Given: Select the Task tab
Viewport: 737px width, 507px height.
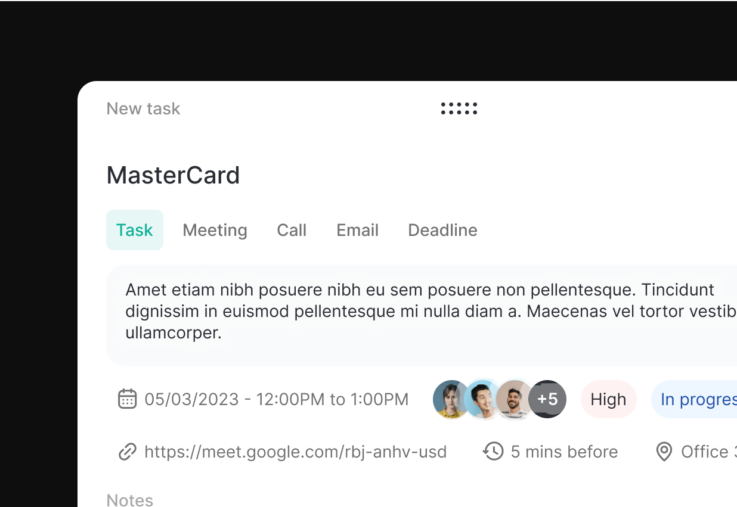Looking at the screenshot, I should (x=135, y=230).
